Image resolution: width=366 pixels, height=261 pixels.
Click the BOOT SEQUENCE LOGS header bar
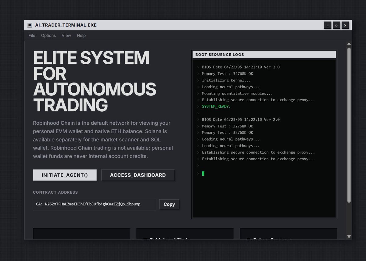pos(264,55)
